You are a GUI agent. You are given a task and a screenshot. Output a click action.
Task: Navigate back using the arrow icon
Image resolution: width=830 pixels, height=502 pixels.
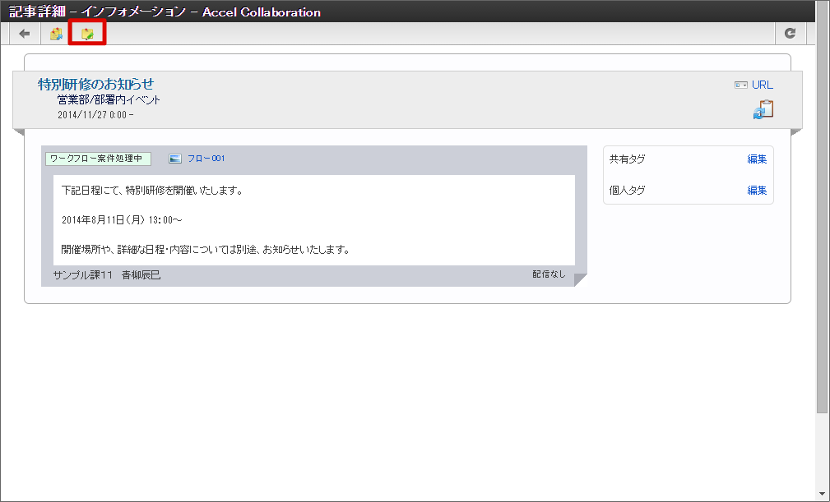click(x=24, y=33)
